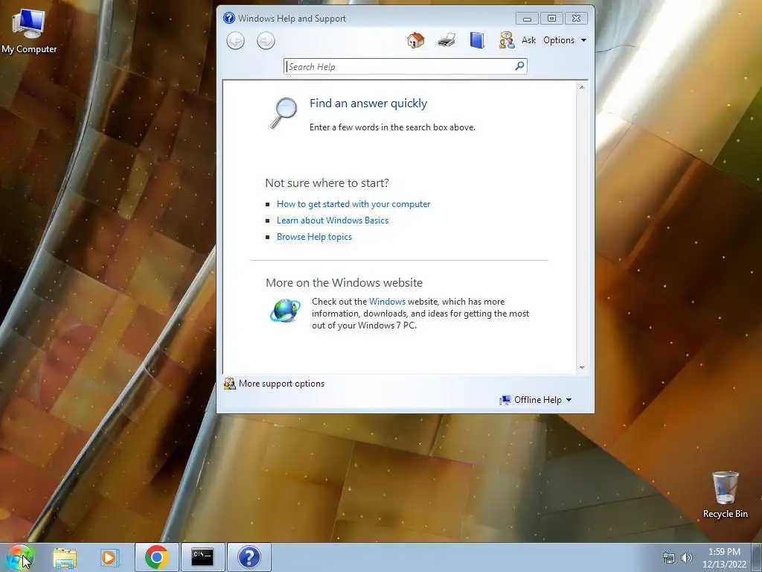Open the Windows Start menu orb
Screen dimensions: 762x572
point(19,557)
